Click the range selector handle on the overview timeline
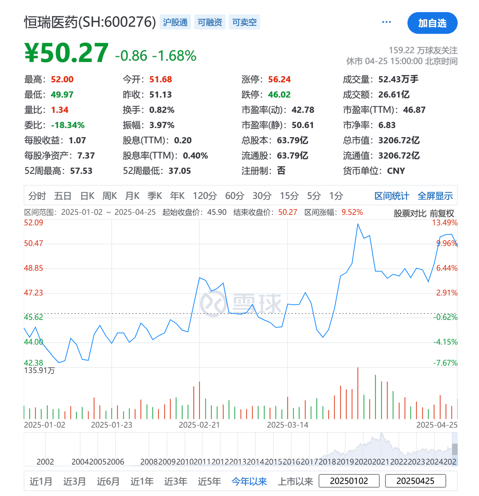 [455, 449]
